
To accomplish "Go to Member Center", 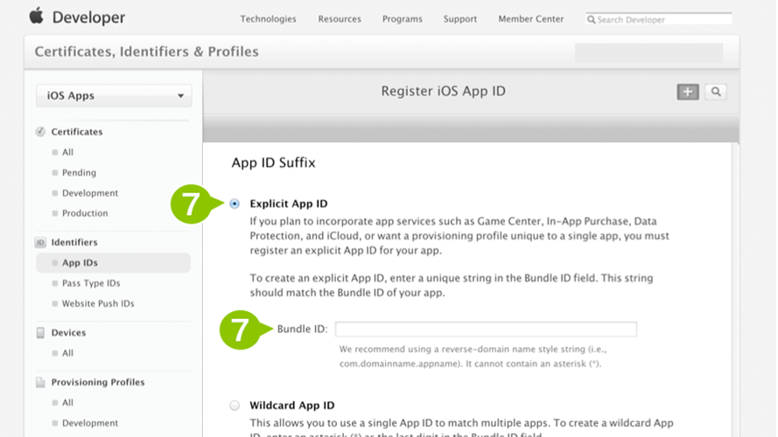I will 531,19.
